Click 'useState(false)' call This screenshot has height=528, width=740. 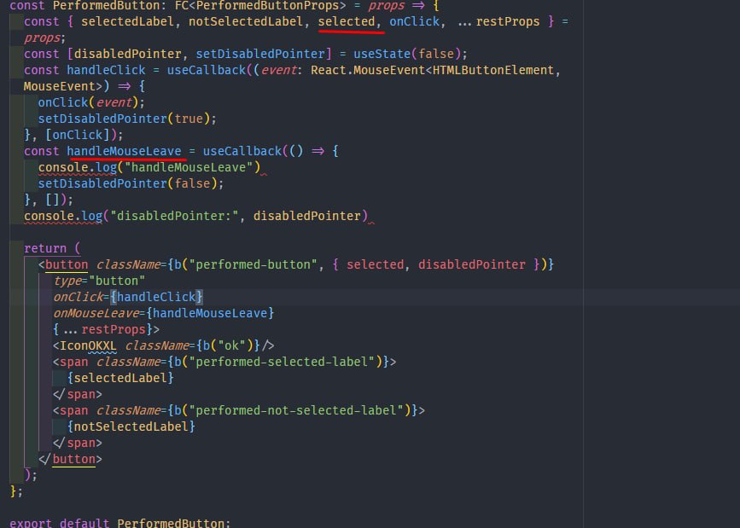coord(407,54)
